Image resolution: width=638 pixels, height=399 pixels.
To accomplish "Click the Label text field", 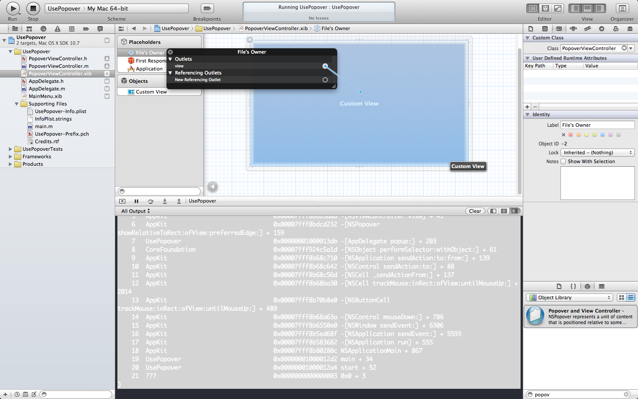I will pos(598,125).
